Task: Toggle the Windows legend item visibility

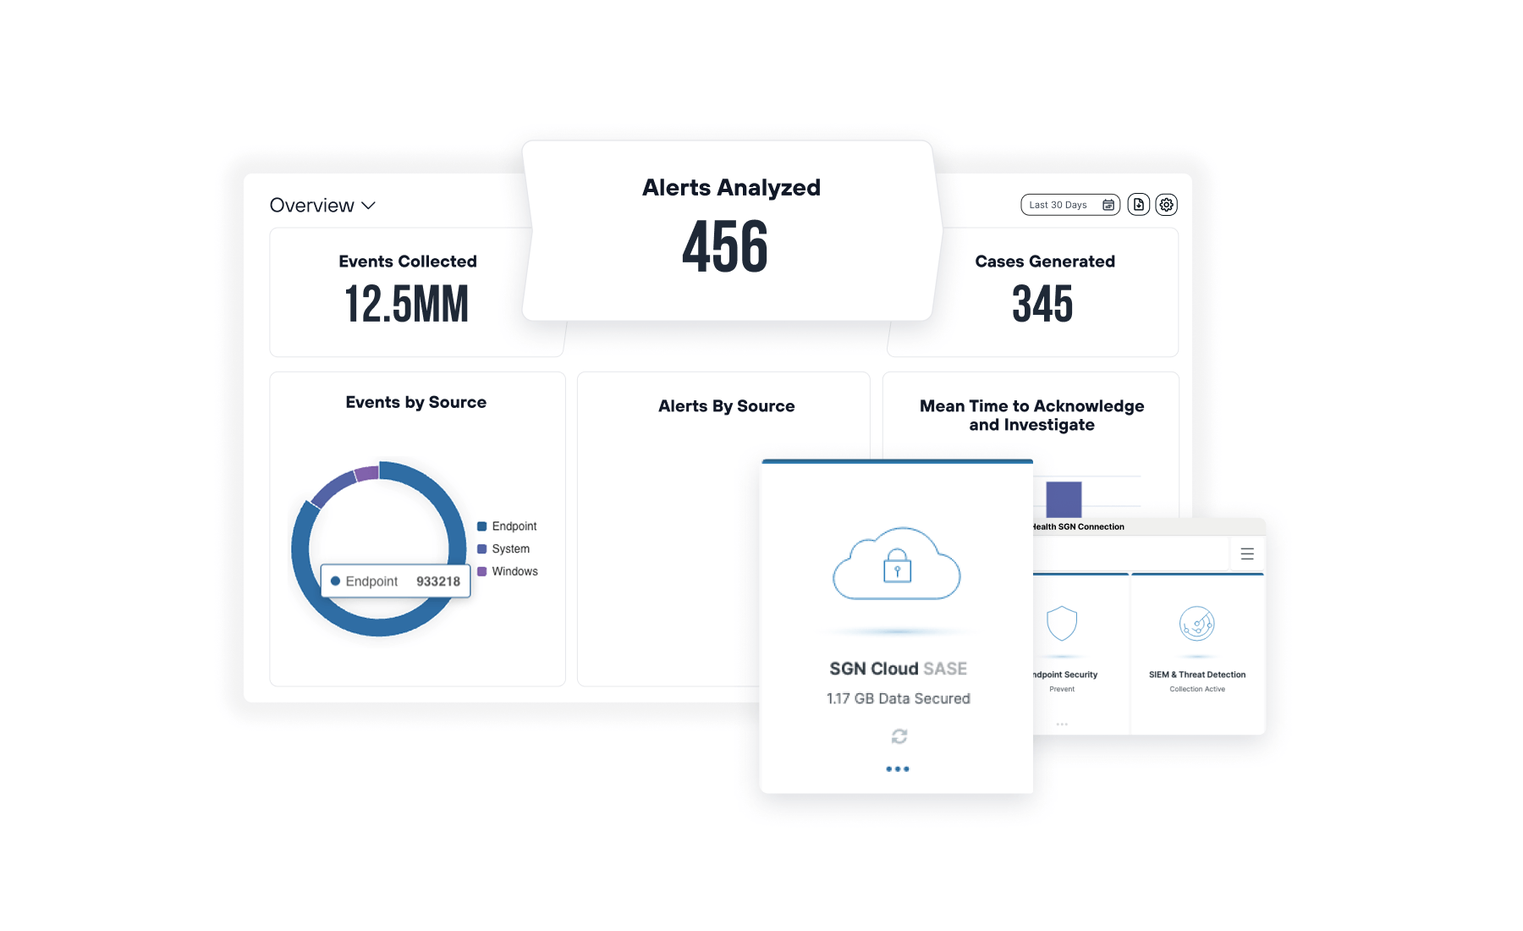Action: point(508,571)
